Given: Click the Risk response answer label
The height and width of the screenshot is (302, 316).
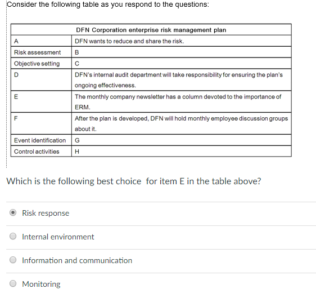Looking at the screenshot, I should [46, 213].
